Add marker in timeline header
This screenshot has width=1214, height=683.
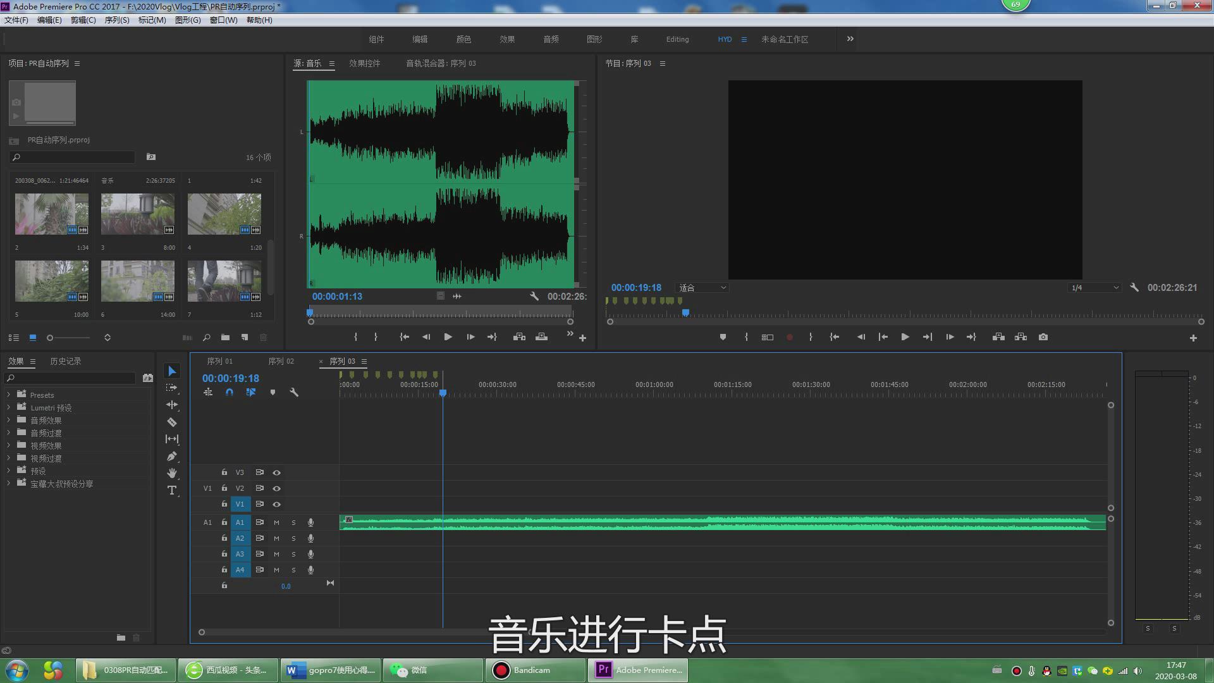coord(273,392)
